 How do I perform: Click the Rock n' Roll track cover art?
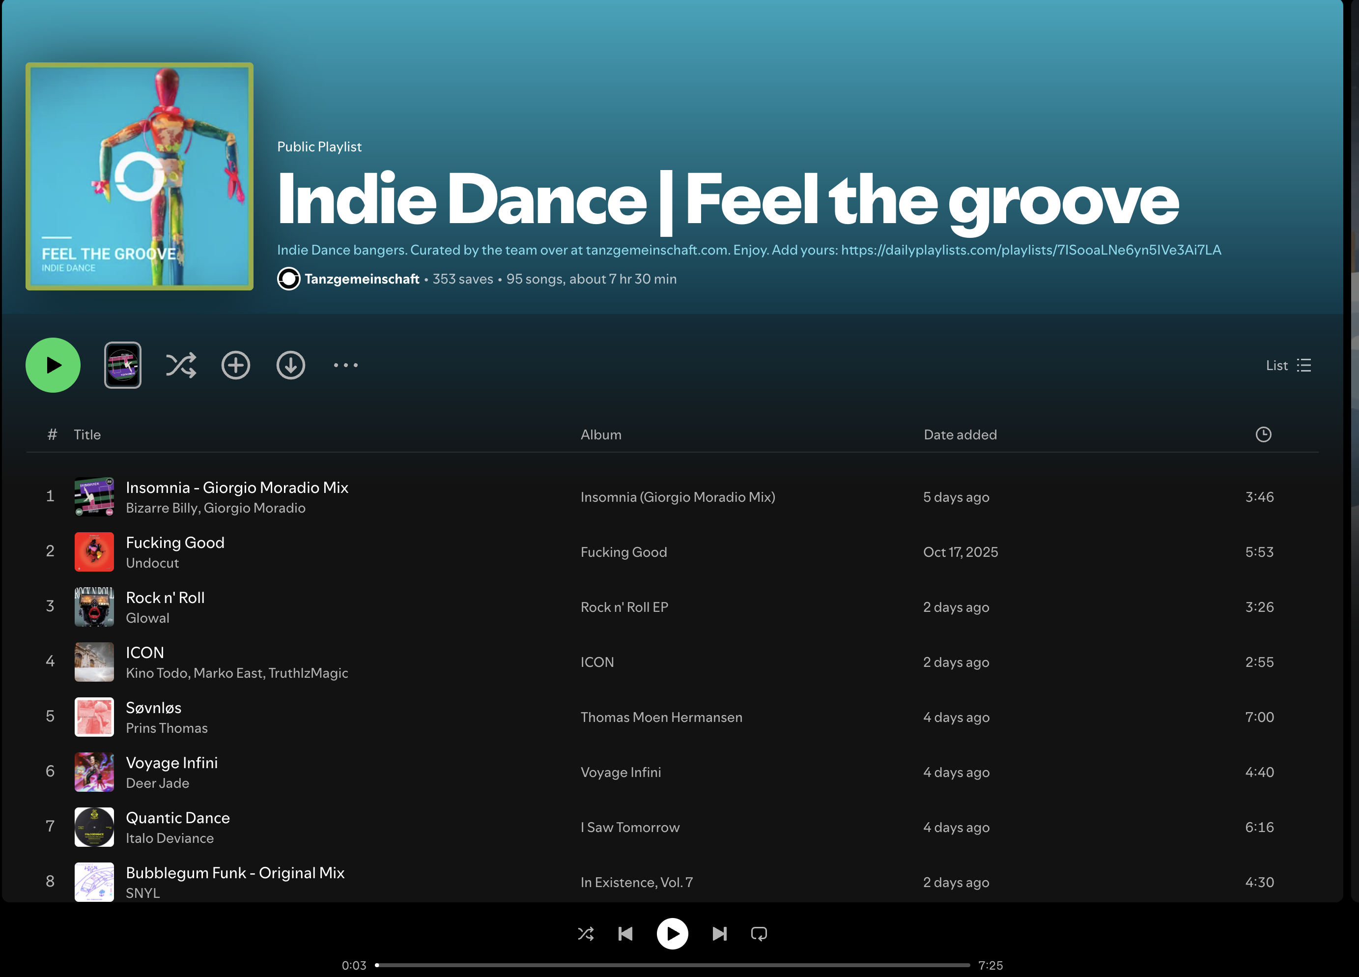pyautogui.click(x=94, y=607)
